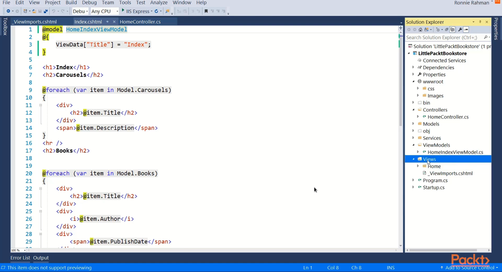Expand Program.cs node arrow
Image resolution: width=502 pixels, height=272 pixels.
click(x=413, y=180)
